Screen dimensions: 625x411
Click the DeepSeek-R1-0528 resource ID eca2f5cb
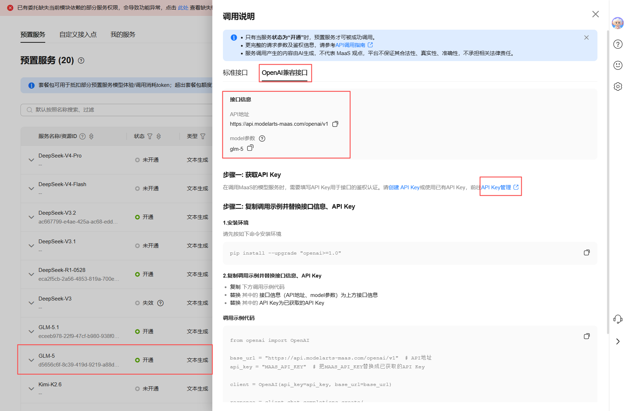click(78, 279)
